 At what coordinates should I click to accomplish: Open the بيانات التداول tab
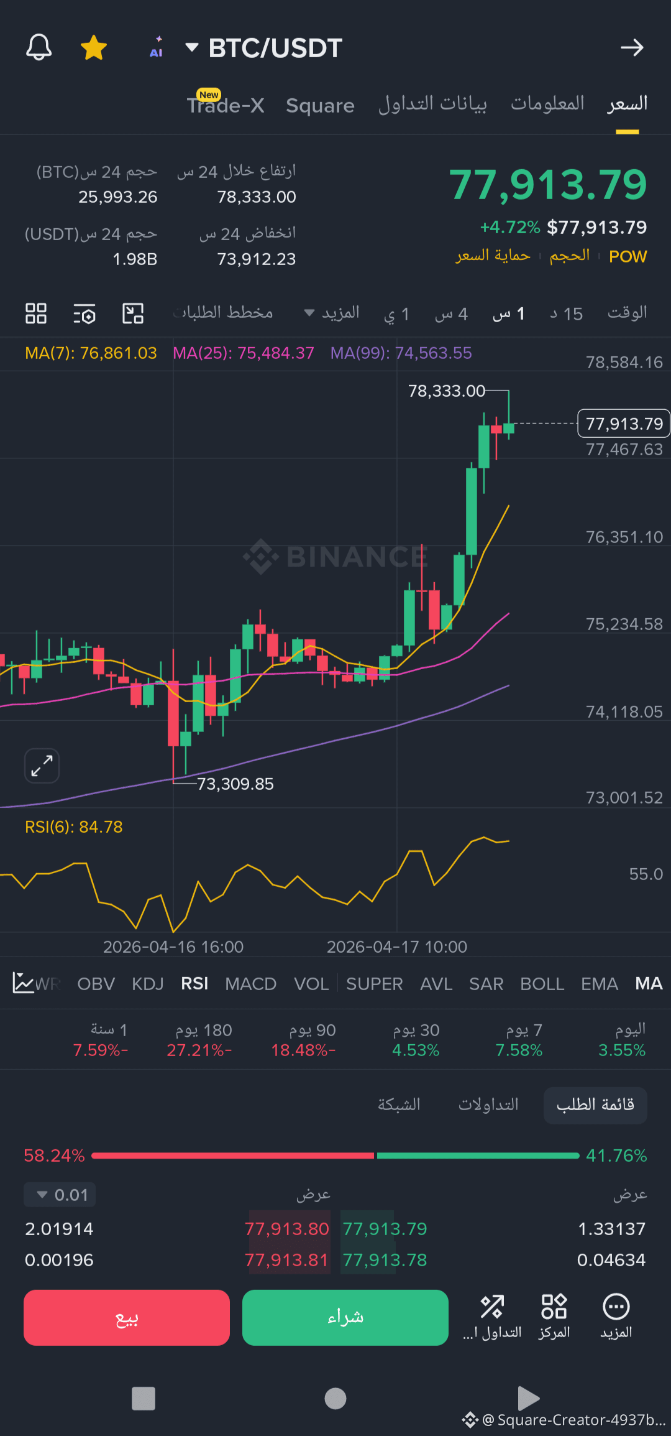[x=432, y=103]
